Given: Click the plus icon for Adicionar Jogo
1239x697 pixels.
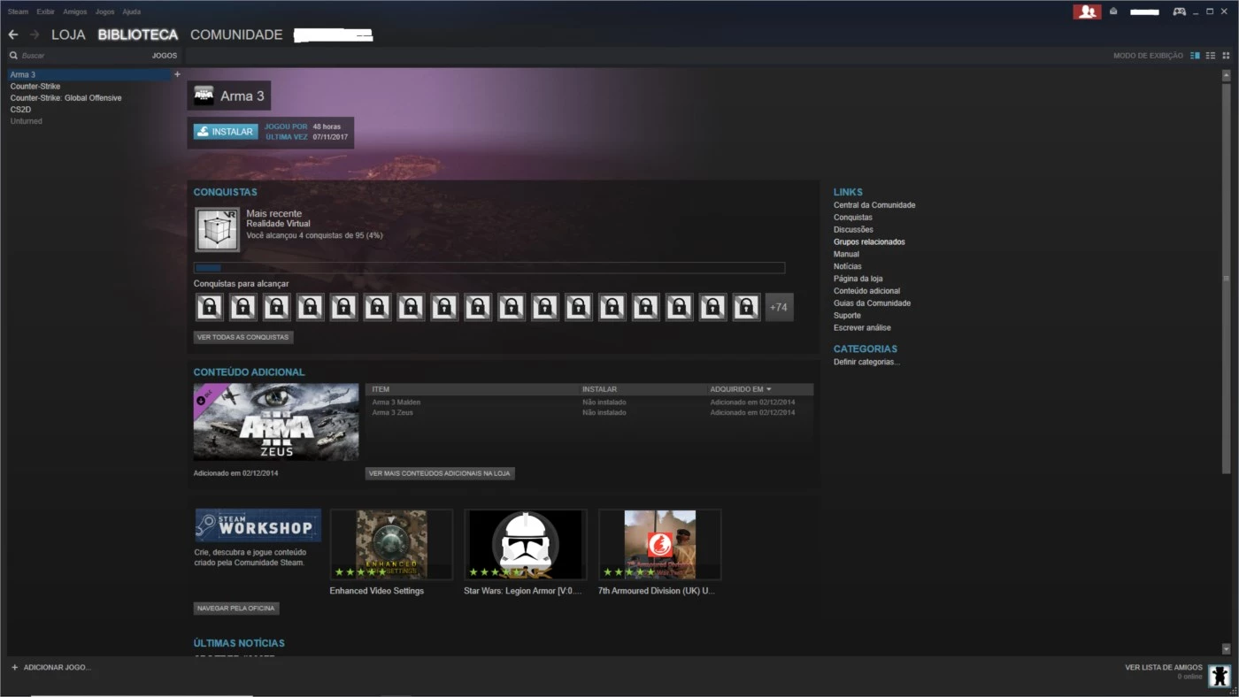Looking at the screenshot, I should (14, 667).
